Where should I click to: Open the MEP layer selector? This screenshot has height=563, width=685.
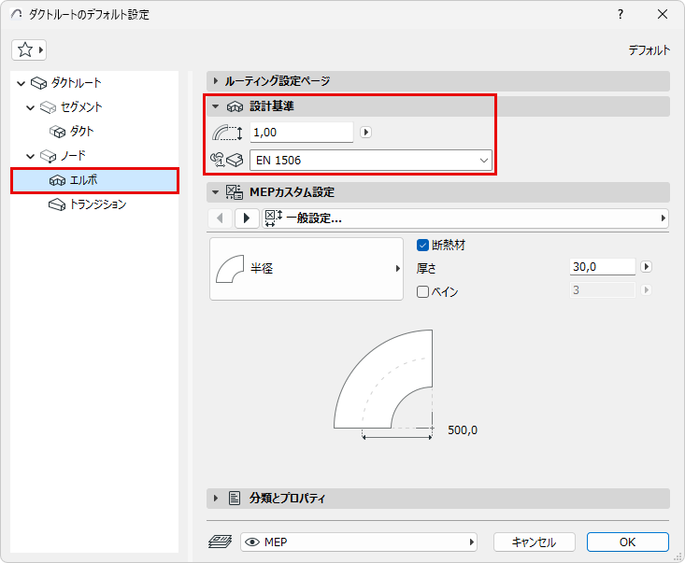tap(358, 542)
